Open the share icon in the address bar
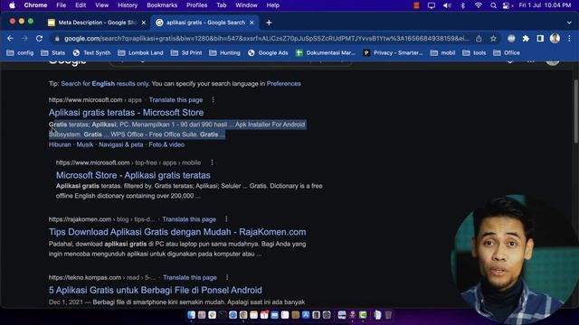Screen dimensions: 579x325 pos(479,39)
